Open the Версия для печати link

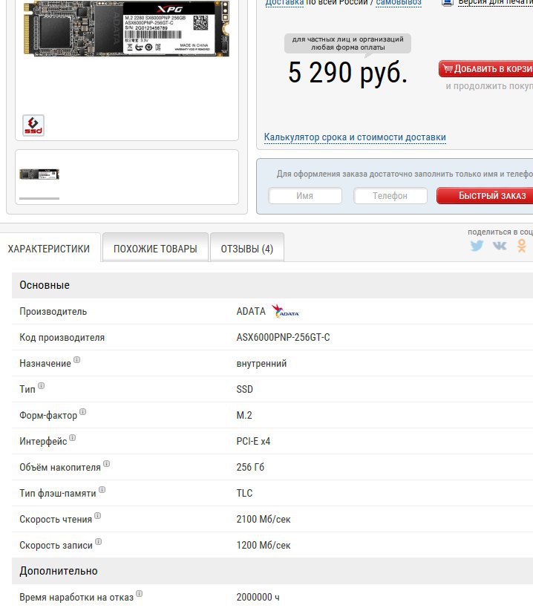(495, 3)
